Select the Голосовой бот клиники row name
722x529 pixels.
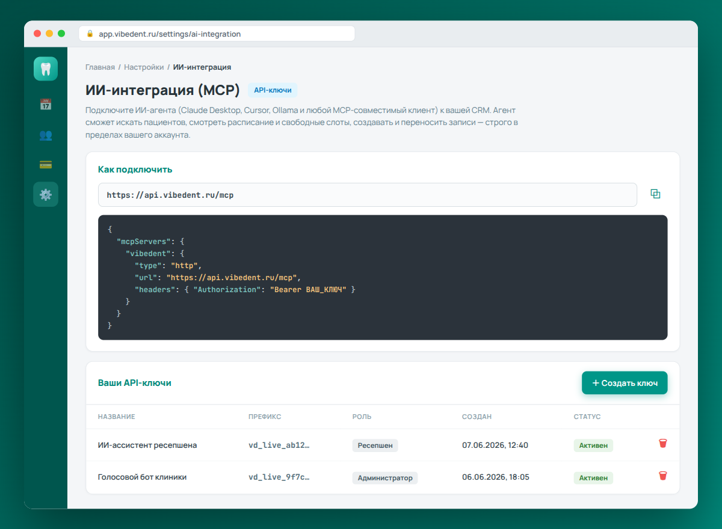pos(142,477)
